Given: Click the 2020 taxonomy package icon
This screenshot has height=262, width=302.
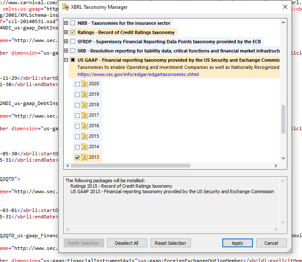Looking at the screenshot, I should pos(84,84).
